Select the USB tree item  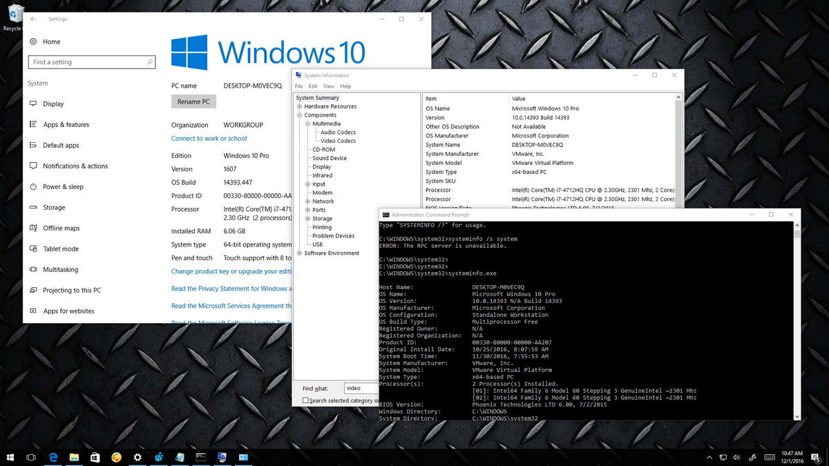[x=317, y=244]
